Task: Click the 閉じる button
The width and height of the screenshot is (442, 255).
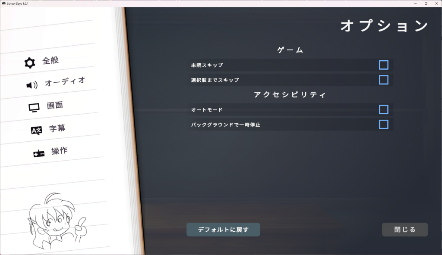Action: [404, 230]
